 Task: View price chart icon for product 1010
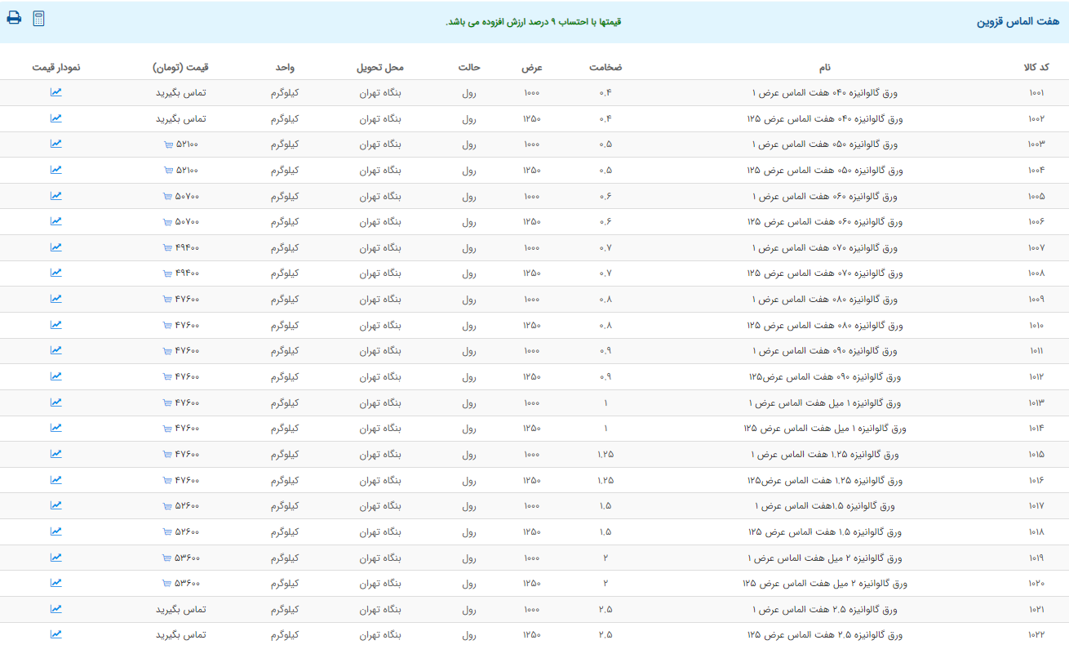(55, 325)
